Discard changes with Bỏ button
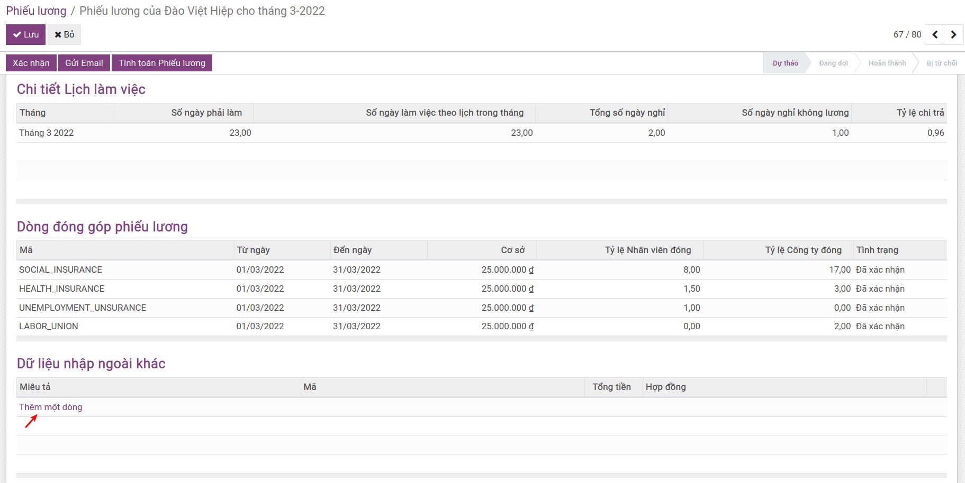 point(65,35)
